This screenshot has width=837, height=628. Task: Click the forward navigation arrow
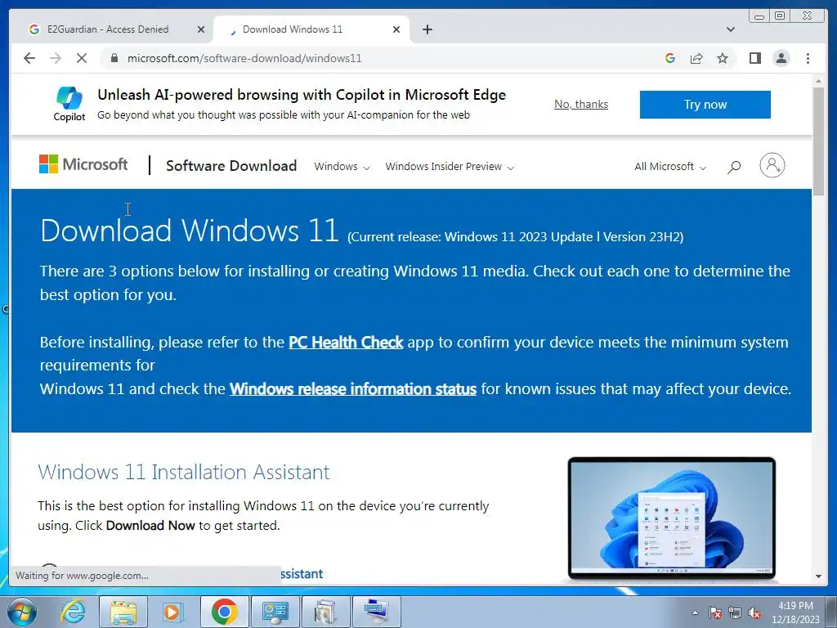click(x=56, y=58)
